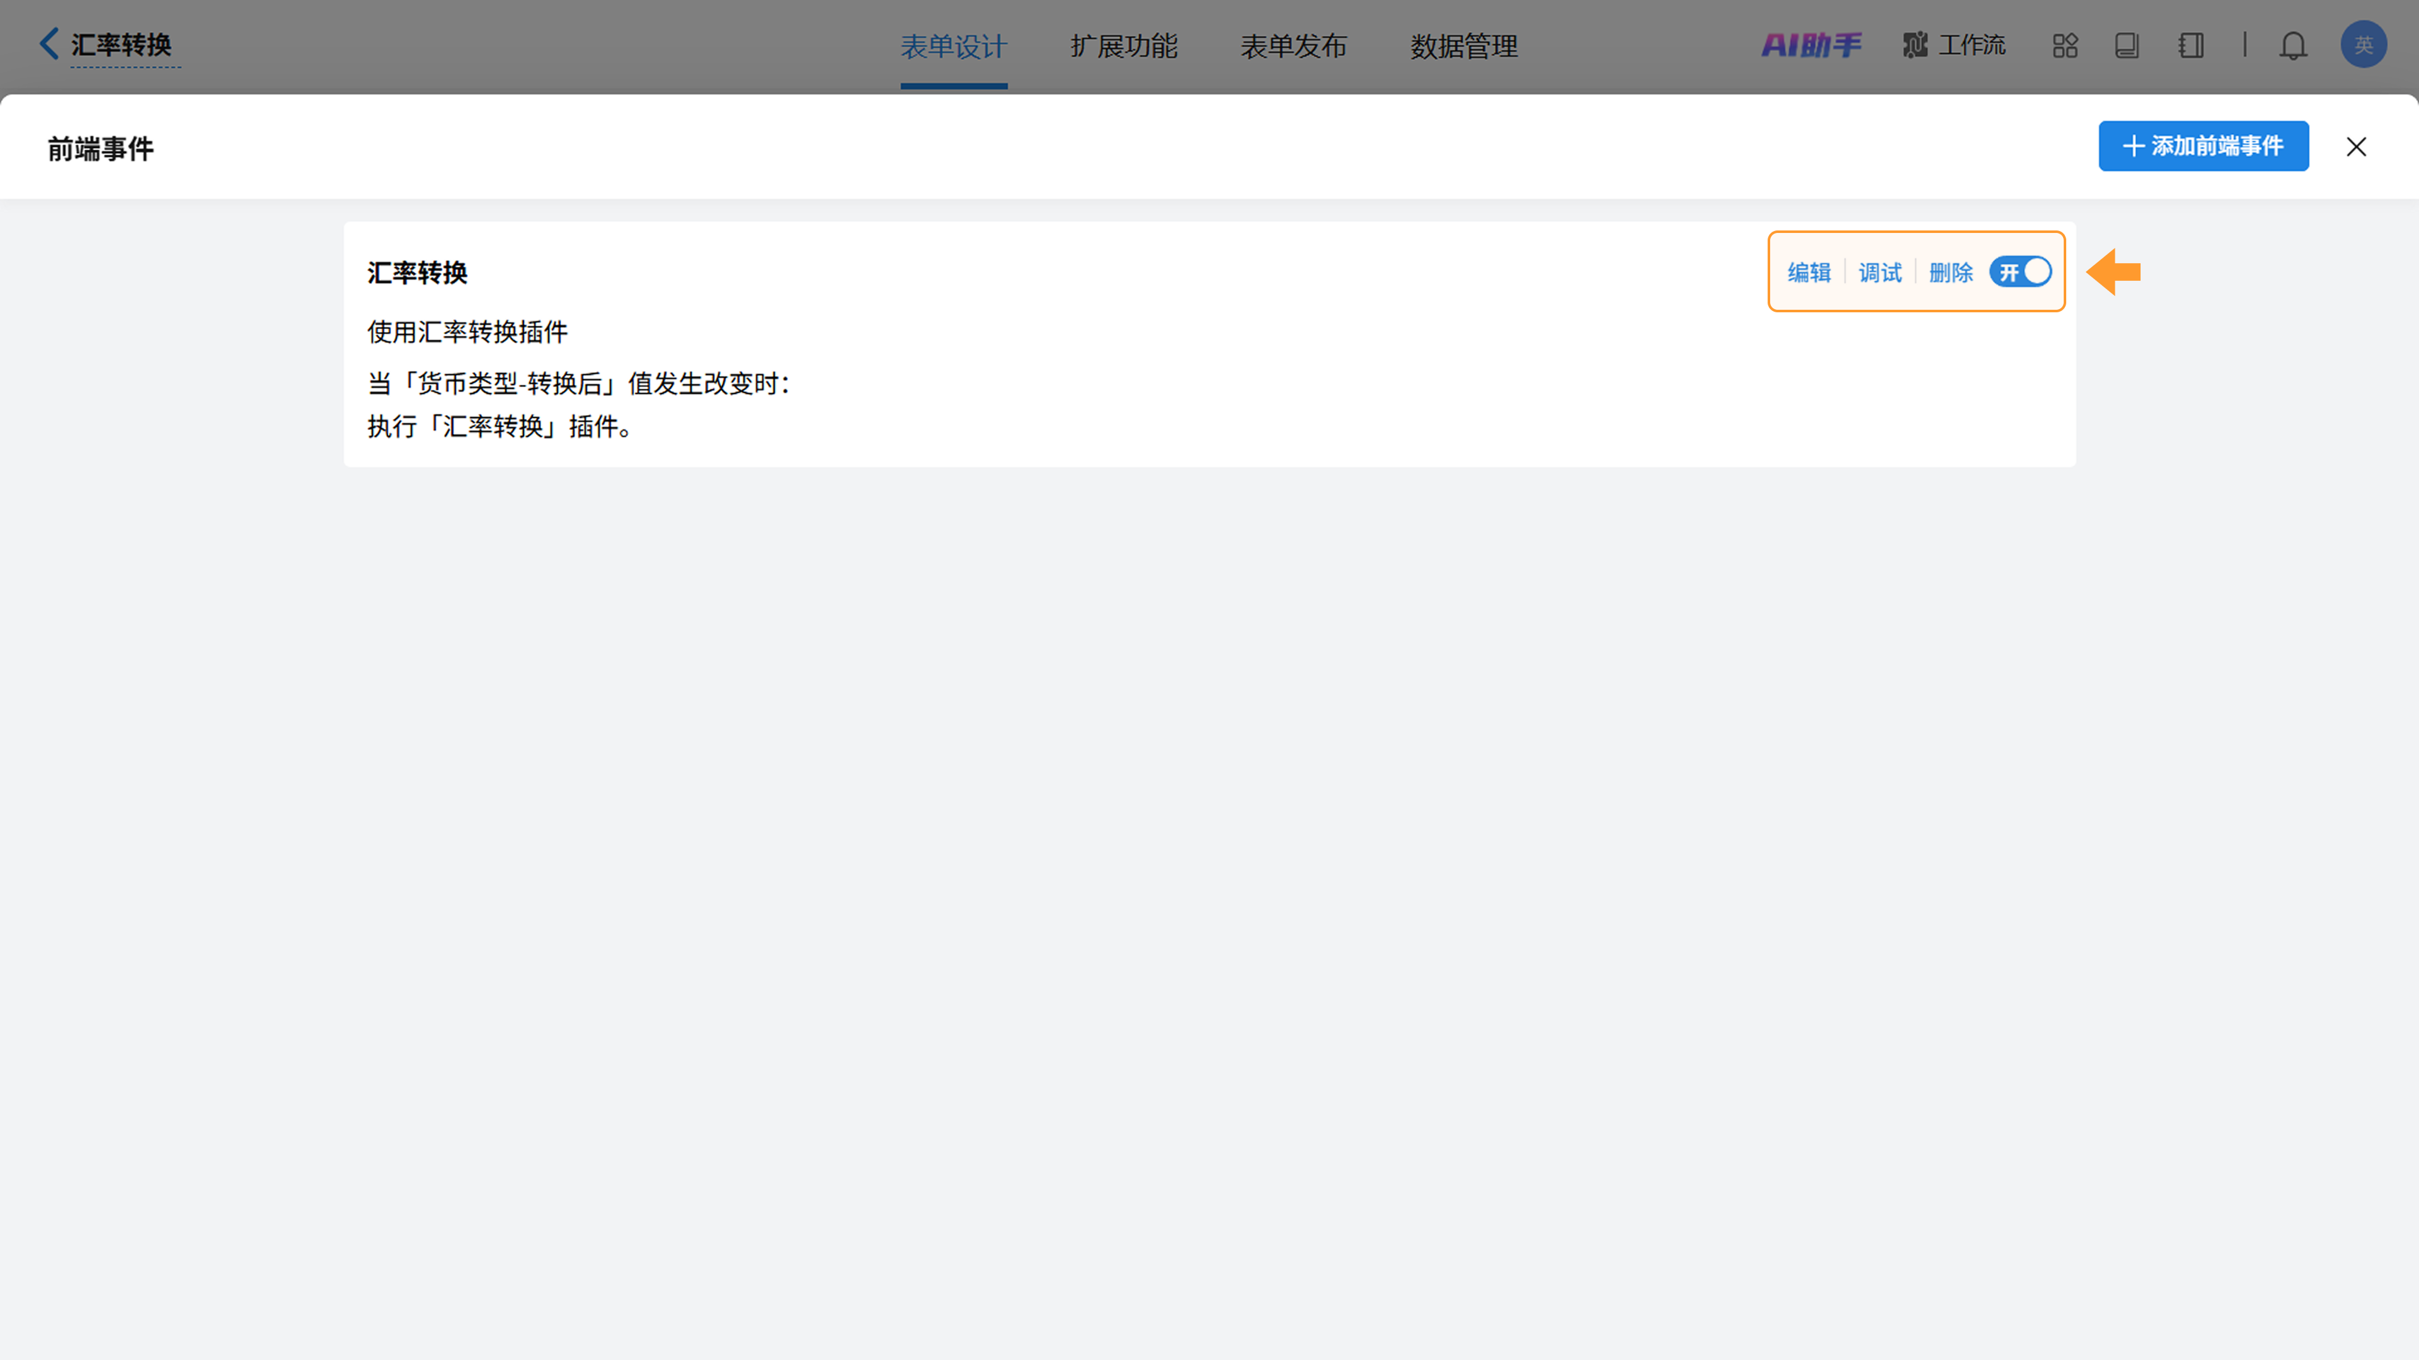Image resolution: width=2419 pixels, height=1360 pixels.
Task: Click the 当「货币类型-转换后」值发生改变时 line
Action: 578,383
